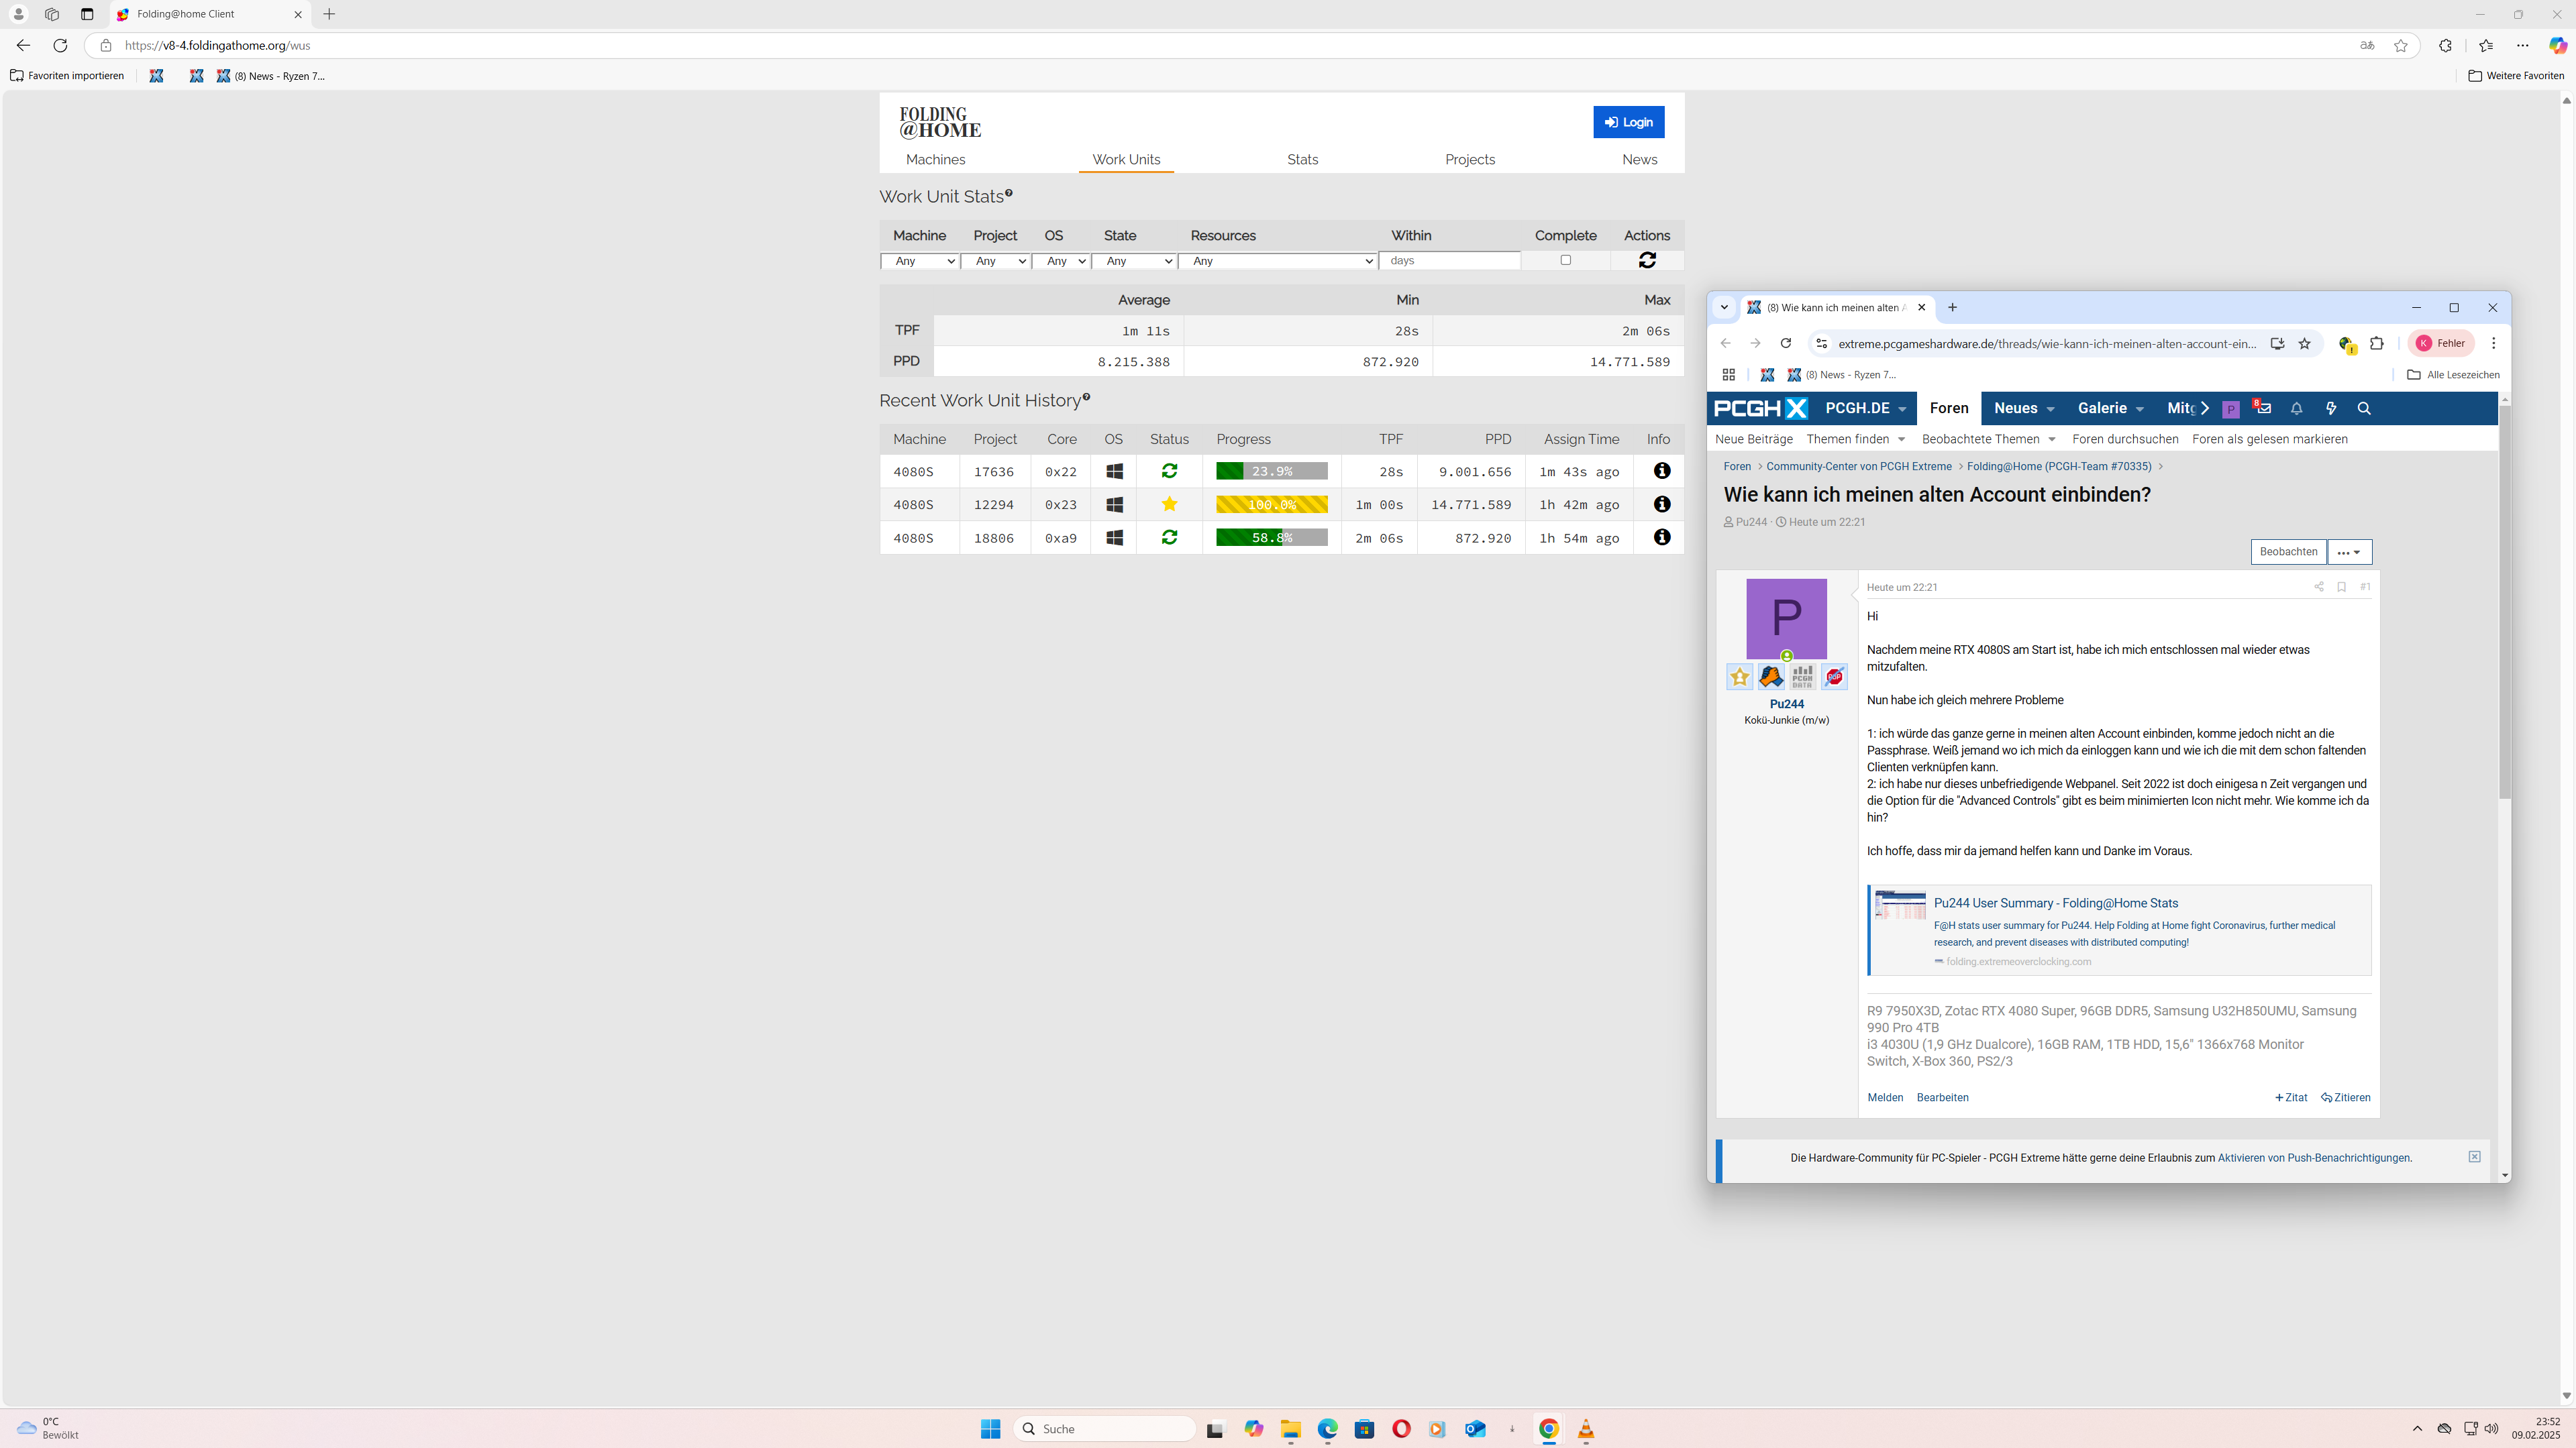
Task: Dismiss the push notification banner
Action: (x=2474, y=1156)
